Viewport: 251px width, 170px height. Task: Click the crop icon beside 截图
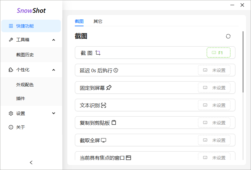[98, 53]
